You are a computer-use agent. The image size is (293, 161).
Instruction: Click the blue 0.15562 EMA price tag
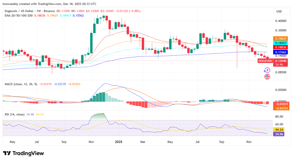click(x=281, y=52)
